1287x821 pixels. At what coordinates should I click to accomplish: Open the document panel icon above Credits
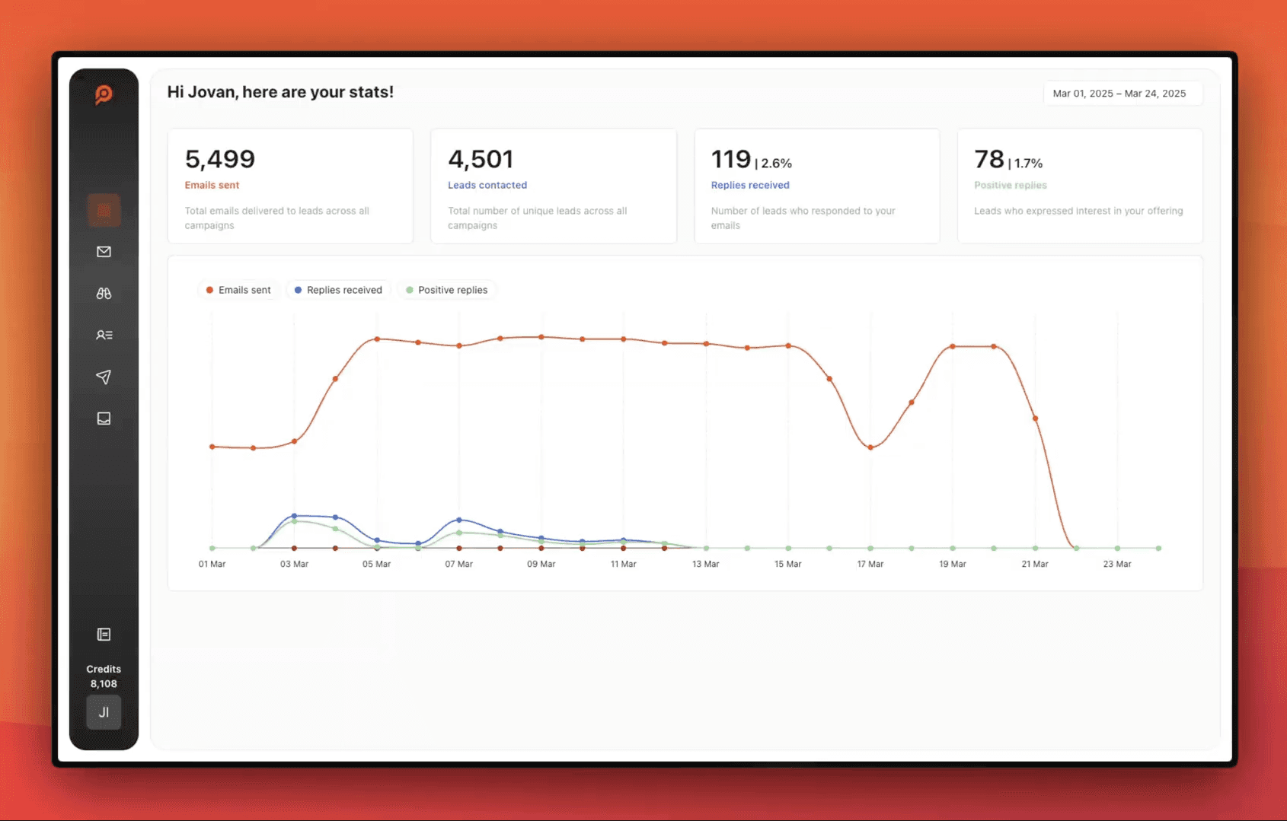point(104,635)
